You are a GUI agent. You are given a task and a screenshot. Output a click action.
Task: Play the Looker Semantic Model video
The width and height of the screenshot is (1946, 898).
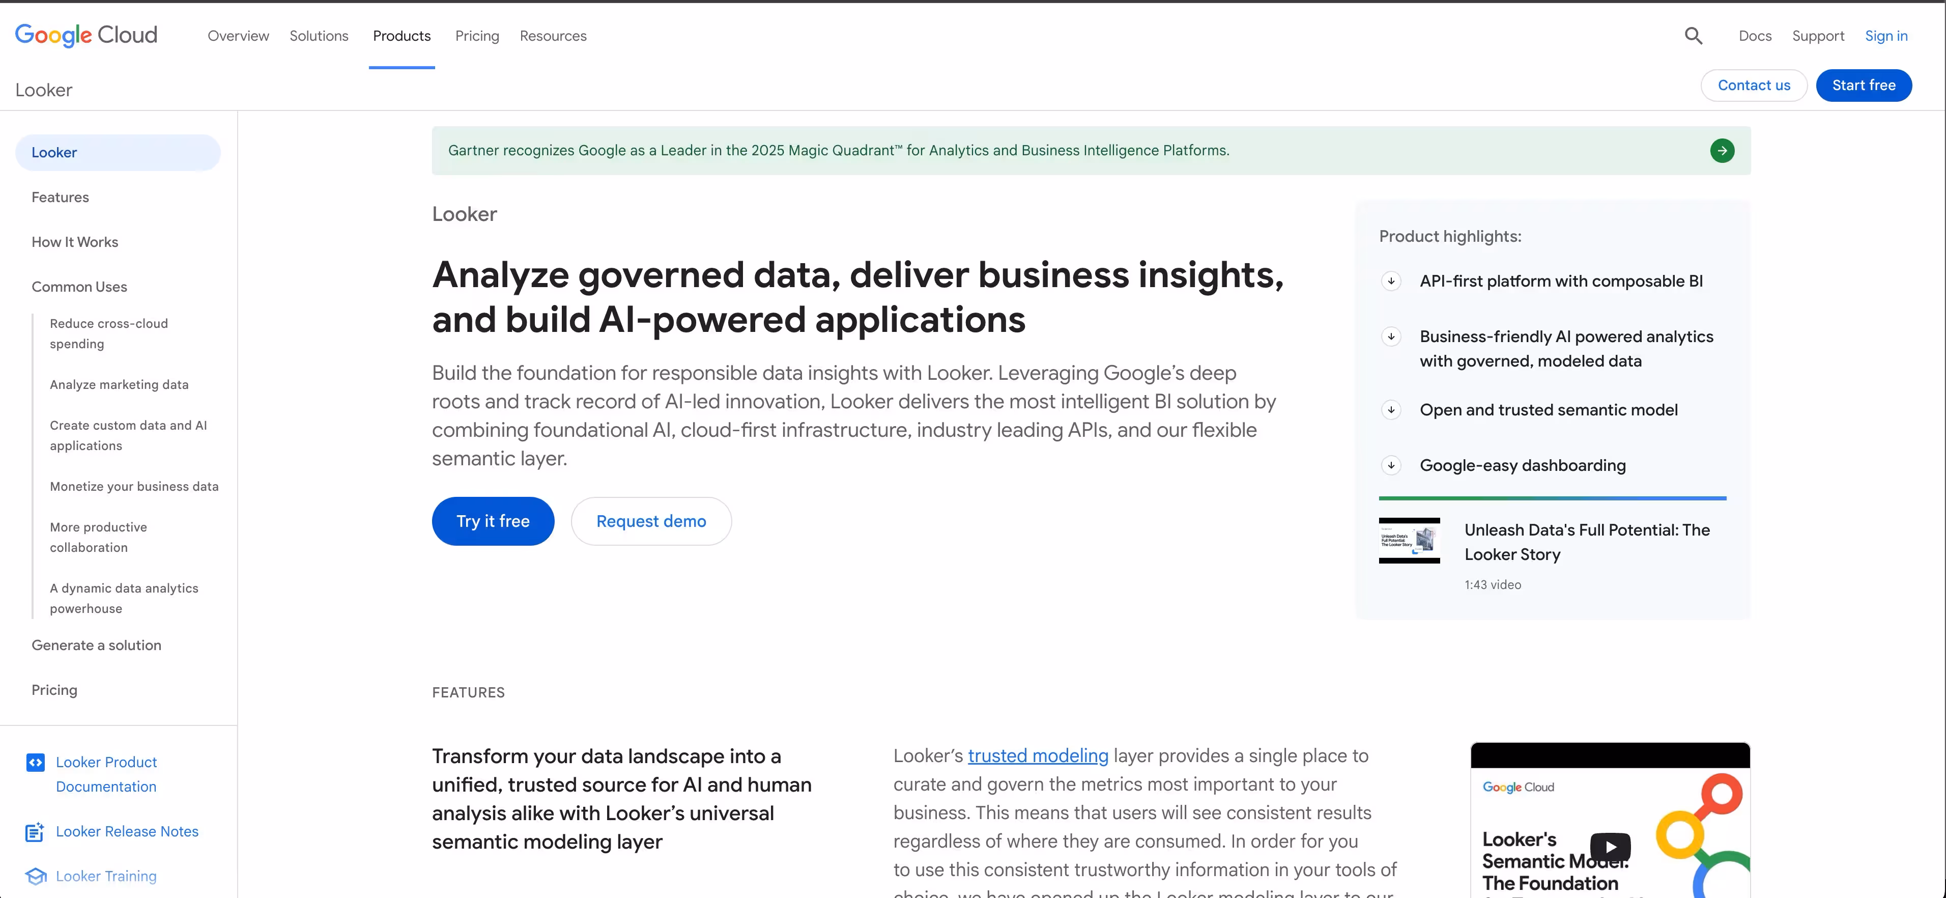click(1610, 847)
